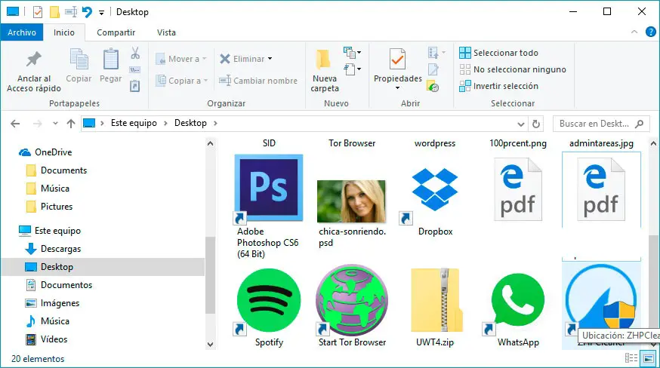Image resolution: width=660 pixels, height=368 pixels.
Task: Customize quick access toolbar dropdown
Action: 101,13
